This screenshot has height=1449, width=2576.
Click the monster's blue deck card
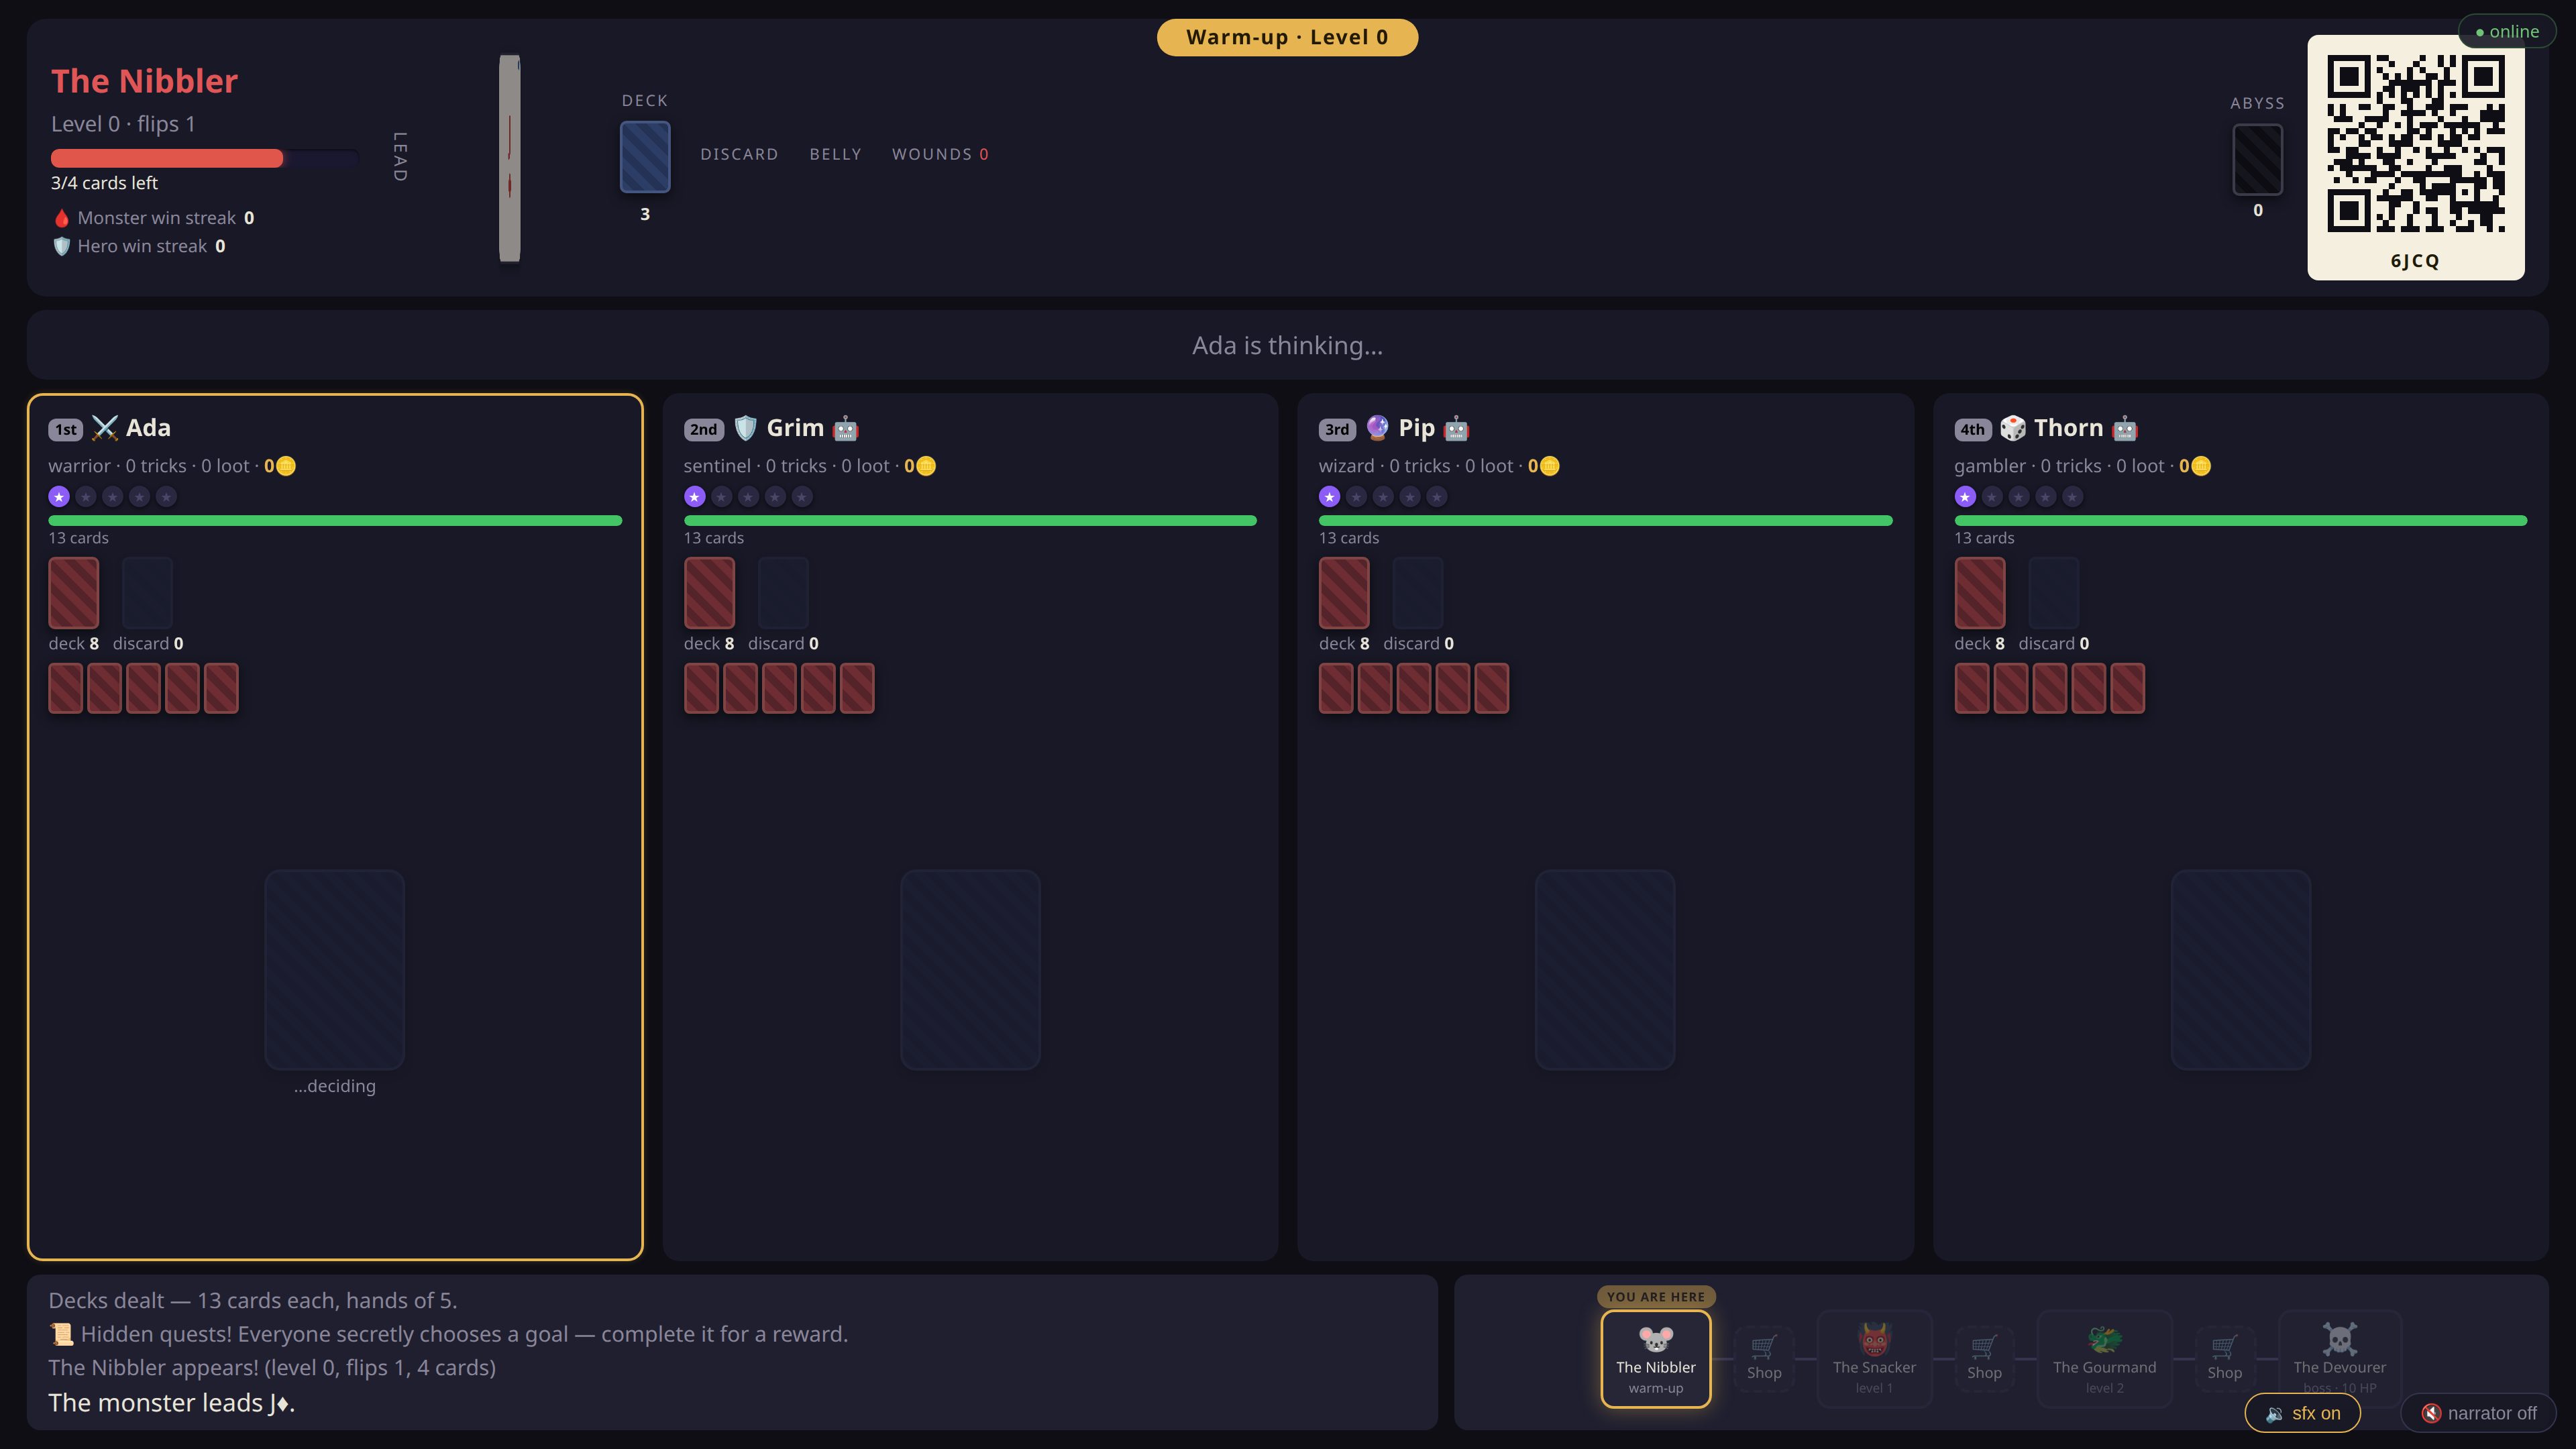[x=645, y=157]
